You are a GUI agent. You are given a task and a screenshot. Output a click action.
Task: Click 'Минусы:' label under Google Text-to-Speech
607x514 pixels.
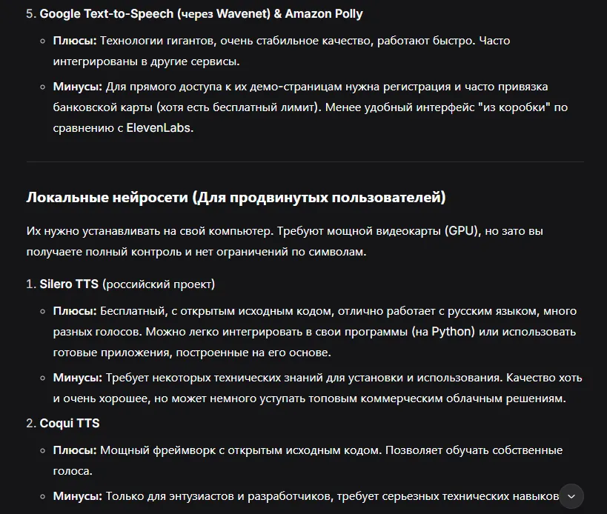coord(77,87)
